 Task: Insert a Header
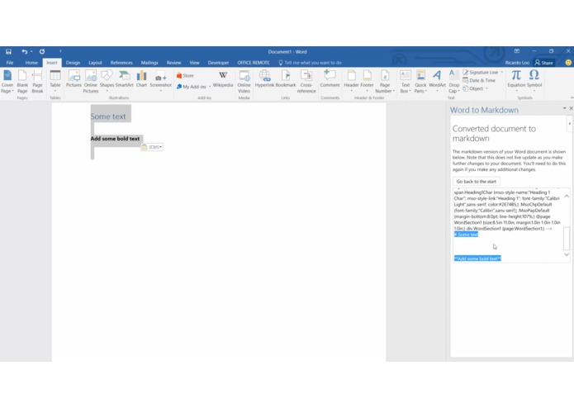[352, 81]
